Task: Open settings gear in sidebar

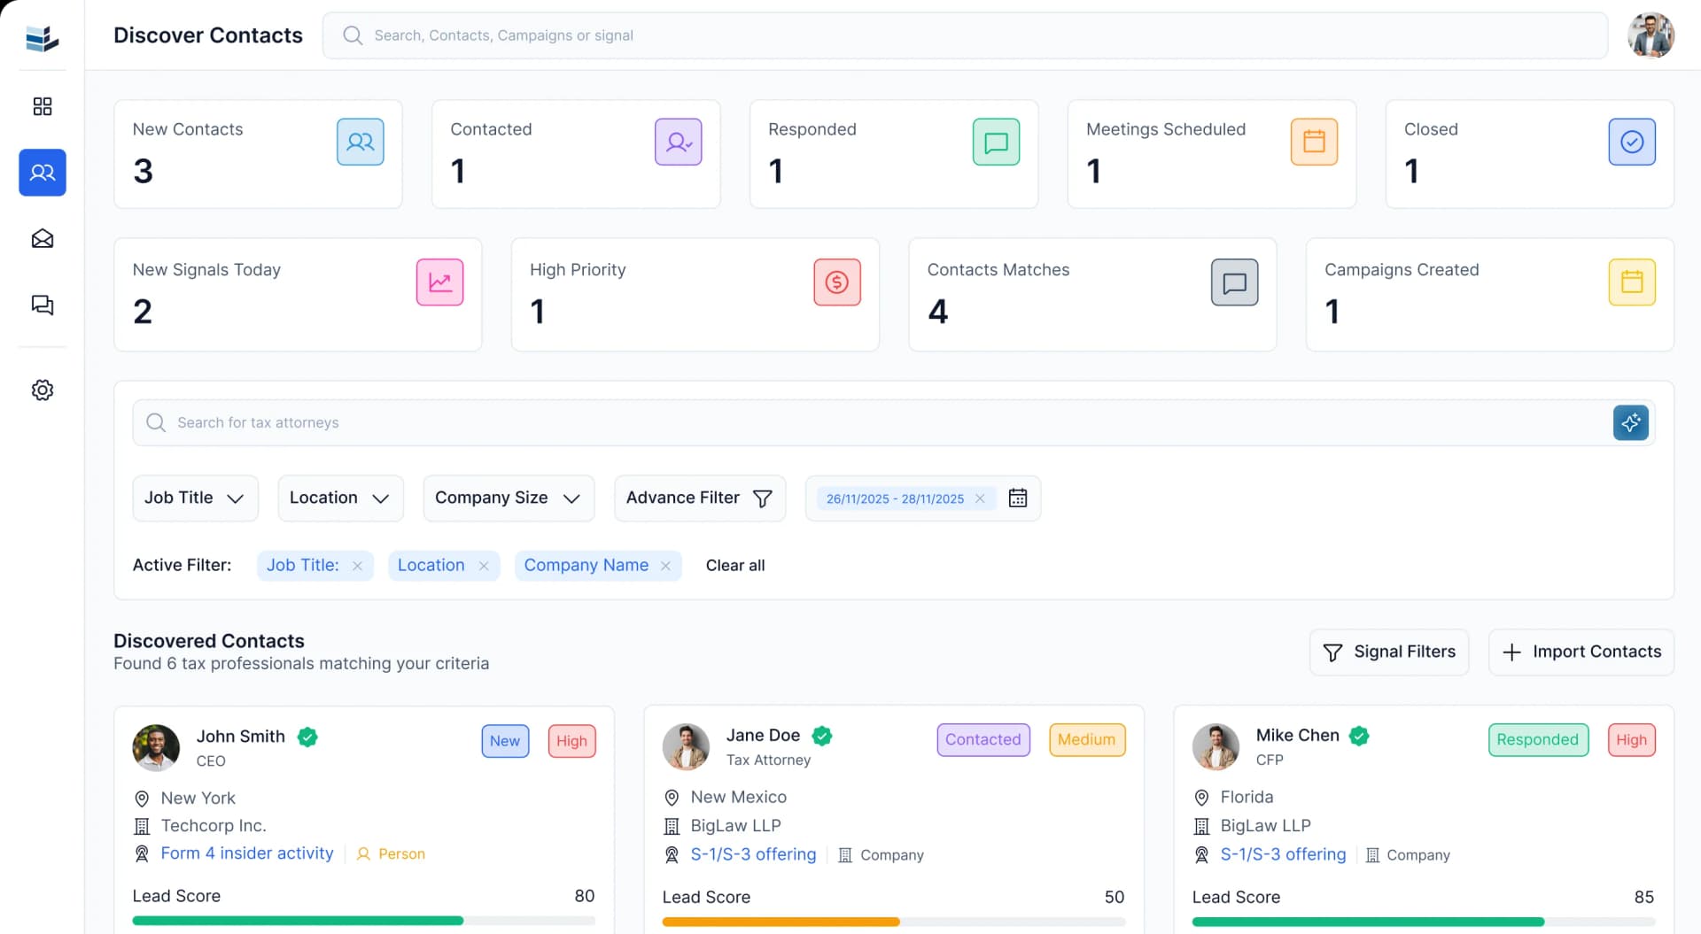Action: point(42,390)
